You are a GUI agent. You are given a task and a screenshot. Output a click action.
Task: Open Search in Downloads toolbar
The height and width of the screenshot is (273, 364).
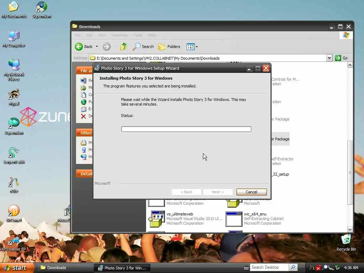(143, 47)
